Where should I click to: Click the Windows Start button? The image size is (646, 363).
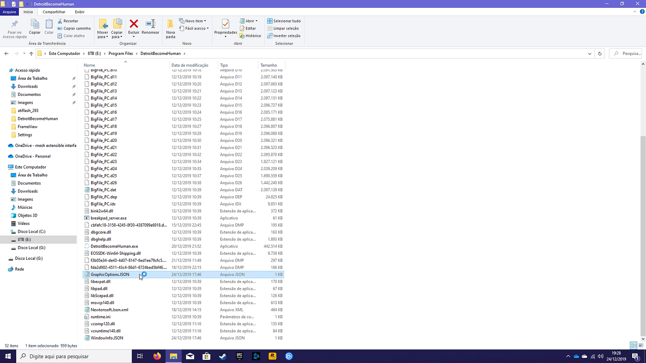tap(8, 356)
